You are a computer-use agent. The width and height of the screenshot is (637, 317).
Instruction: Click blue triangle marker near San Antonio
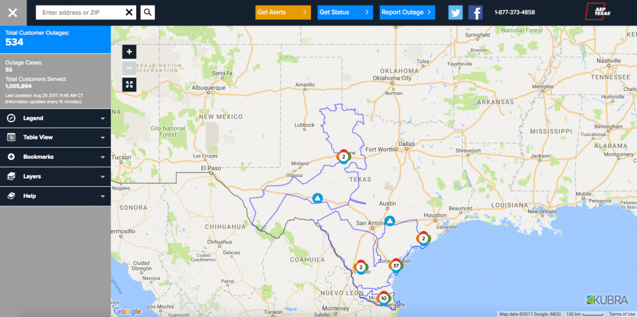(x=389, y=221)
